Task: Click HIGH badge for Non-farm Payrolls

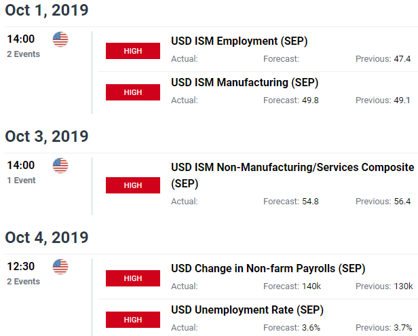Action: (x=133, y=278)
